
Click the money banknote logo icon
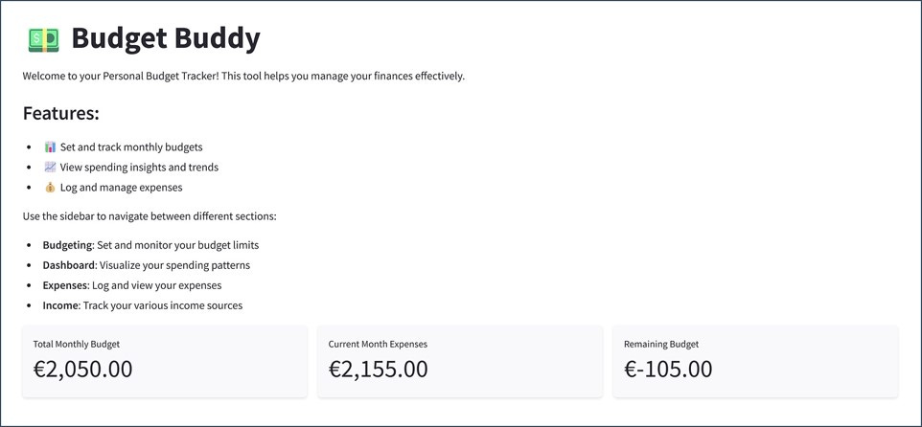[x=43, y=39]
